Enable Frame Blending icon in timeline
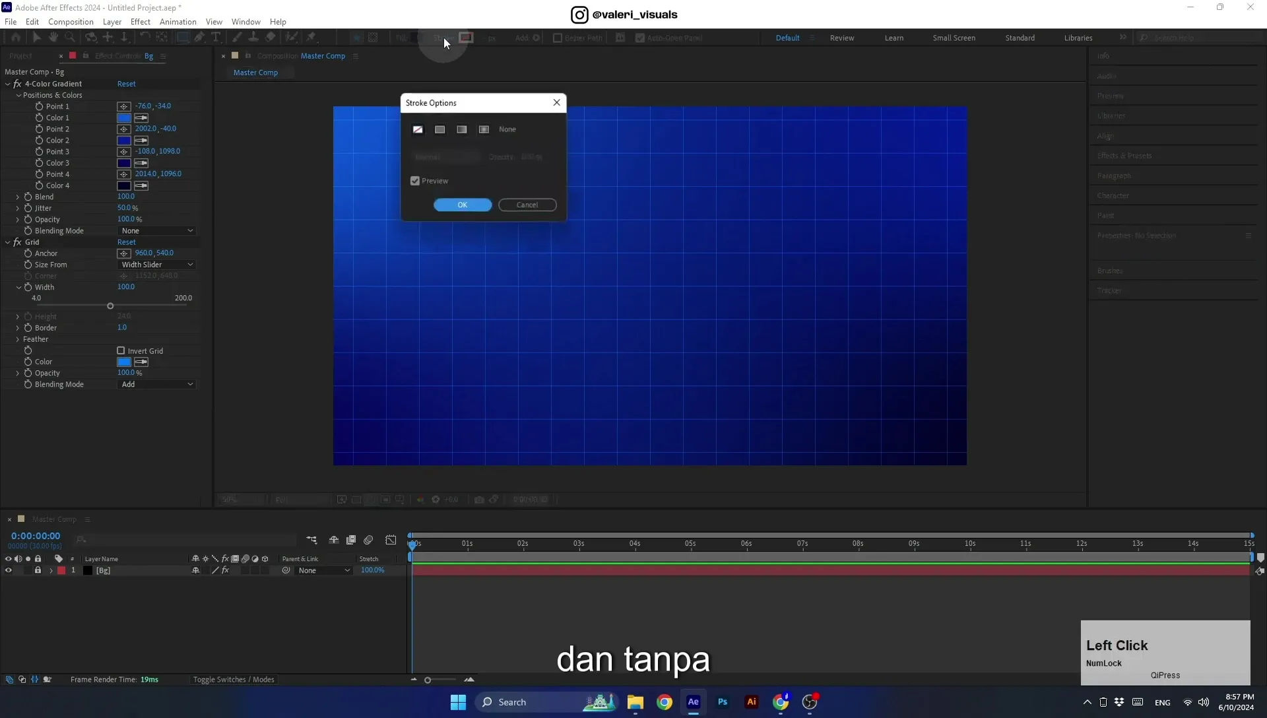 coord(351,540)
